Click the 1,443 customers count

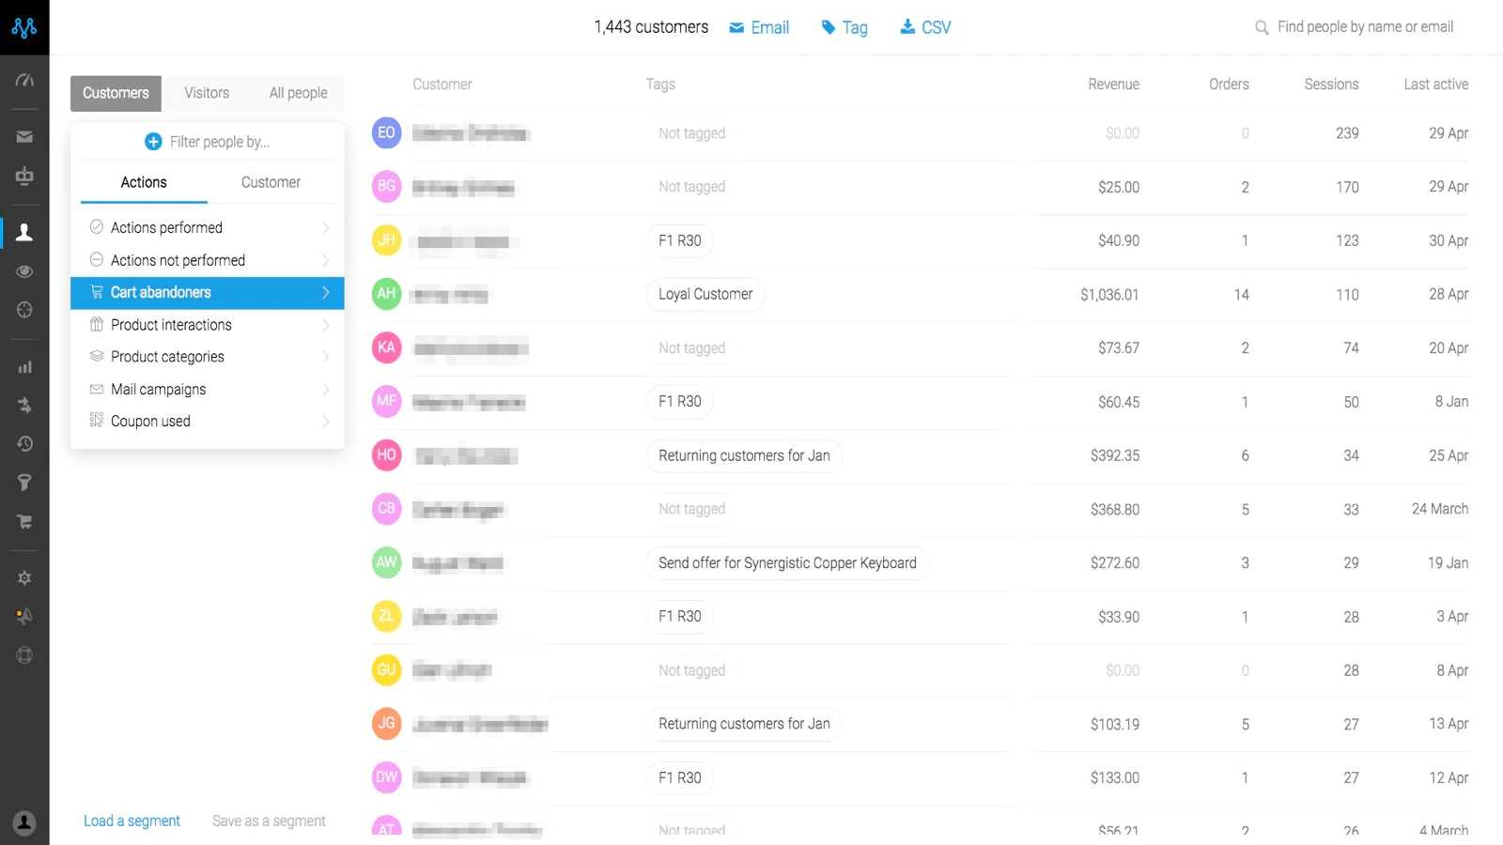point(651,27)
